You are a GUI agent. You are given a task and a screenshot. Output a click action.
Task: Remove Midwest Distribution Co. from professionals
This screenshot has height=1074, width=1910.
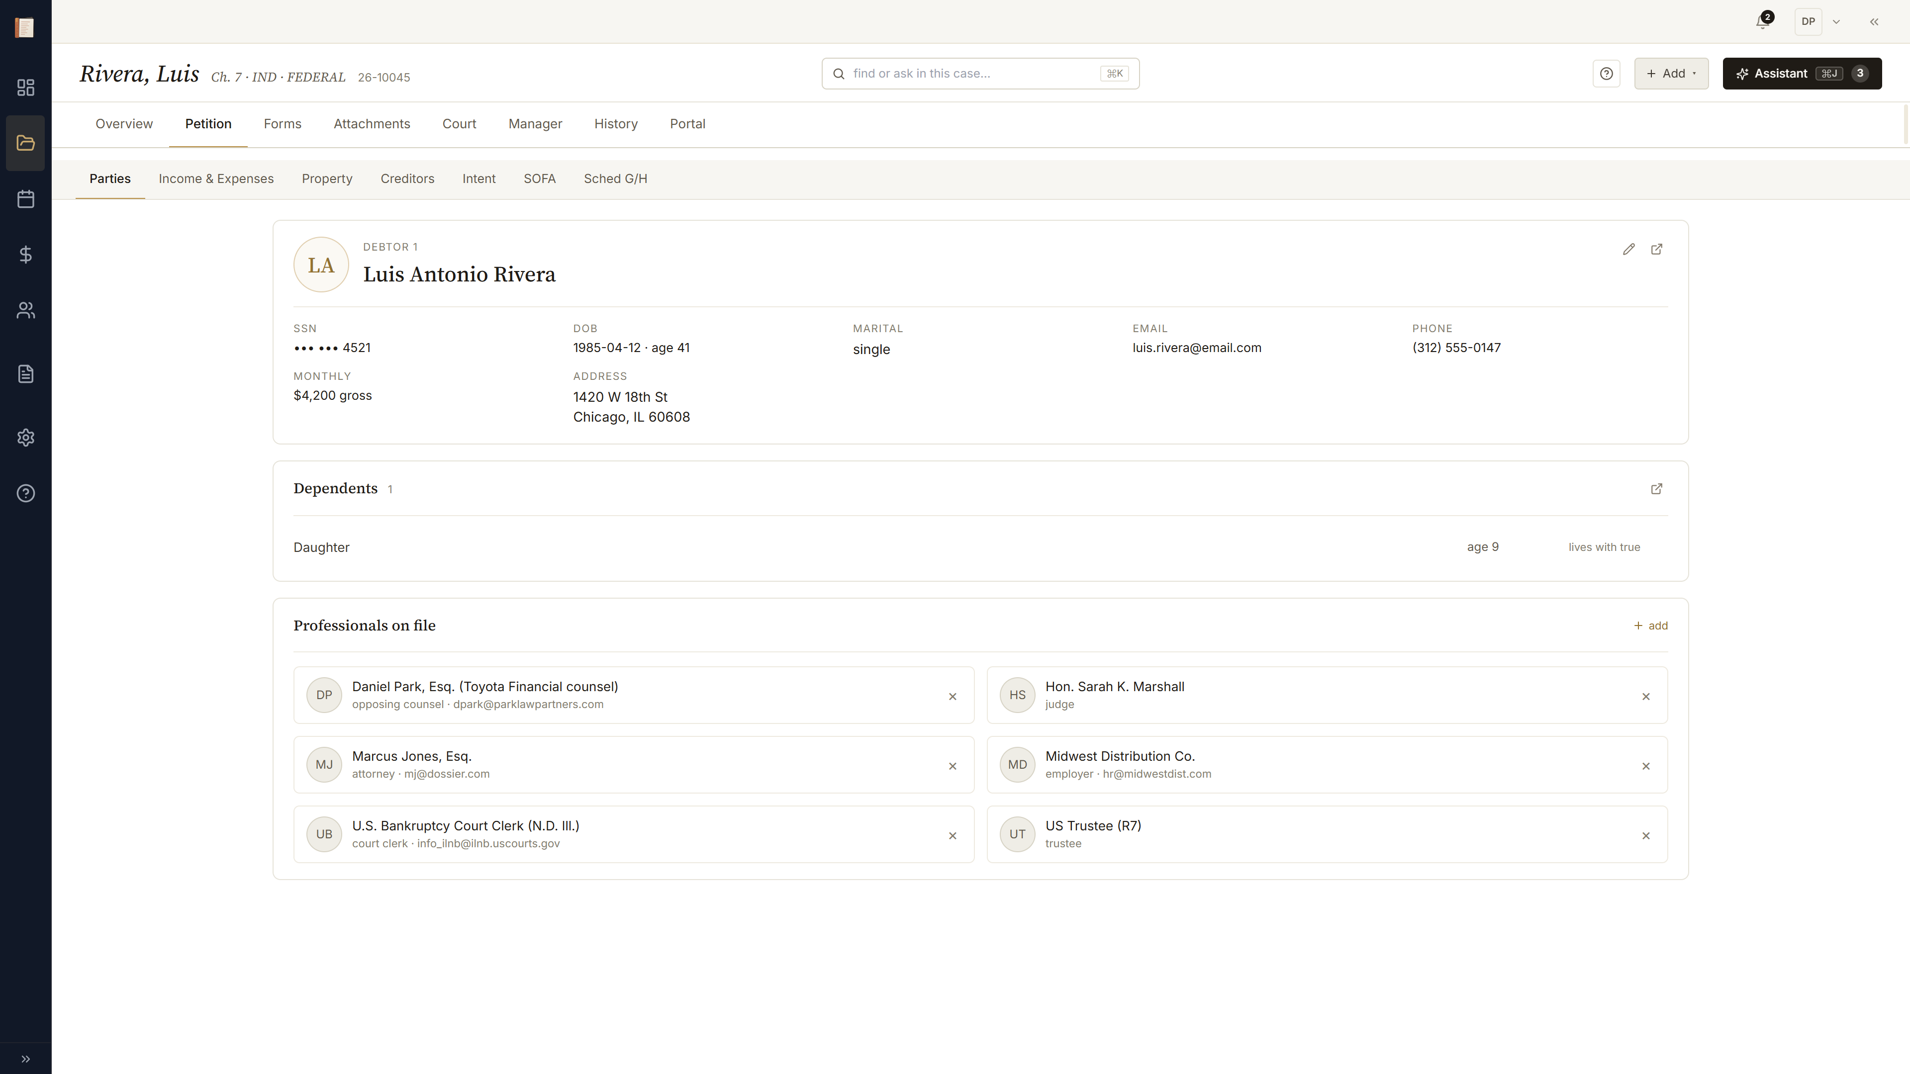click(x=1646, y=766)
